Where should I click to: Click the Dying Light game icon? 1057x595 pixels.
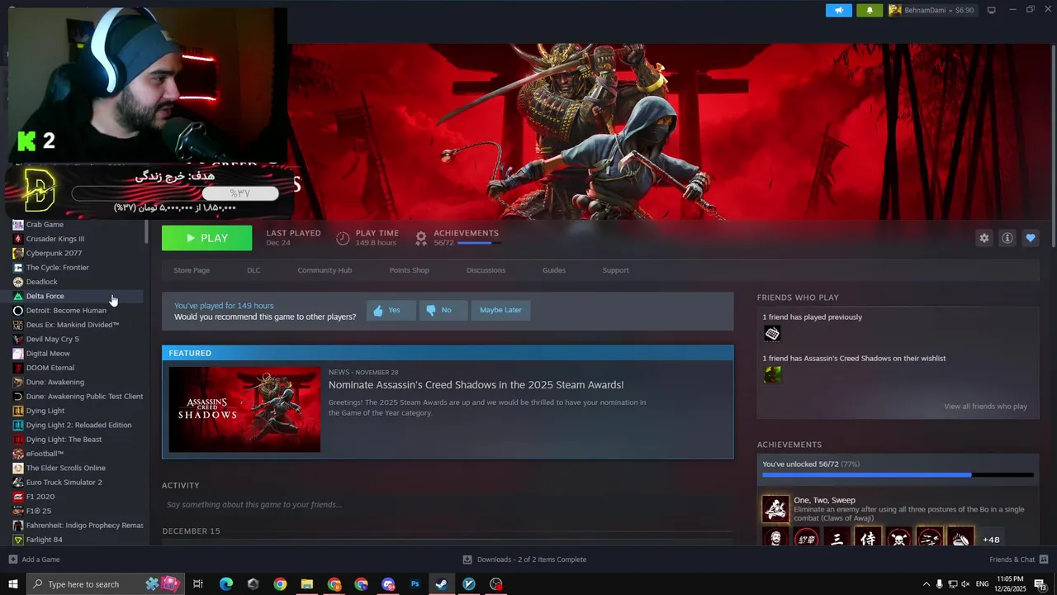(18, 411)
